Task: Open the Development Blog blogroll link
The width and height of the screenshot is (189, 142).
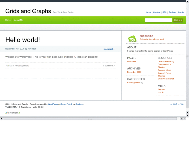Action: [x=166, y=61]
